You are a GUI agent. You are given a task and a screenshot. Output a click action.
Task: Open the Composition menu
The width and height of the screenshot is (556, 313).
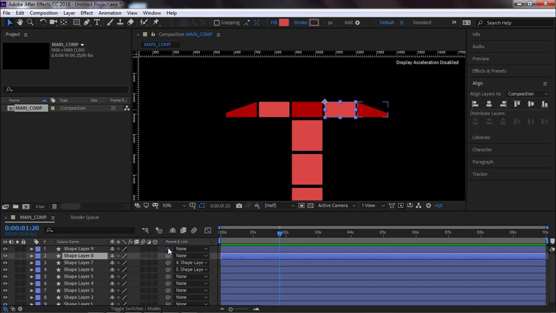click(x=43, y=13)
